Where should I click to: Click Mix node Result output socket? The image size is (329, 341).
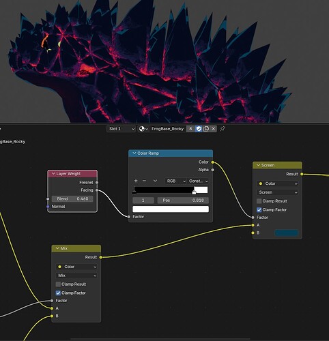pyautogui.click(x=101, y=257)
